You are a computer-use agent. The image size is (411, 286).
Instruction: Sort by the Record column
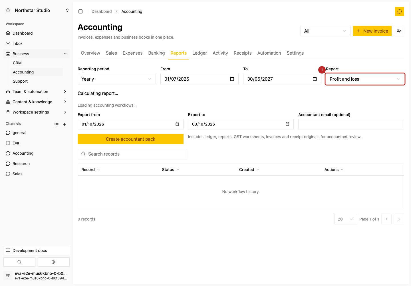click(90, 170)
